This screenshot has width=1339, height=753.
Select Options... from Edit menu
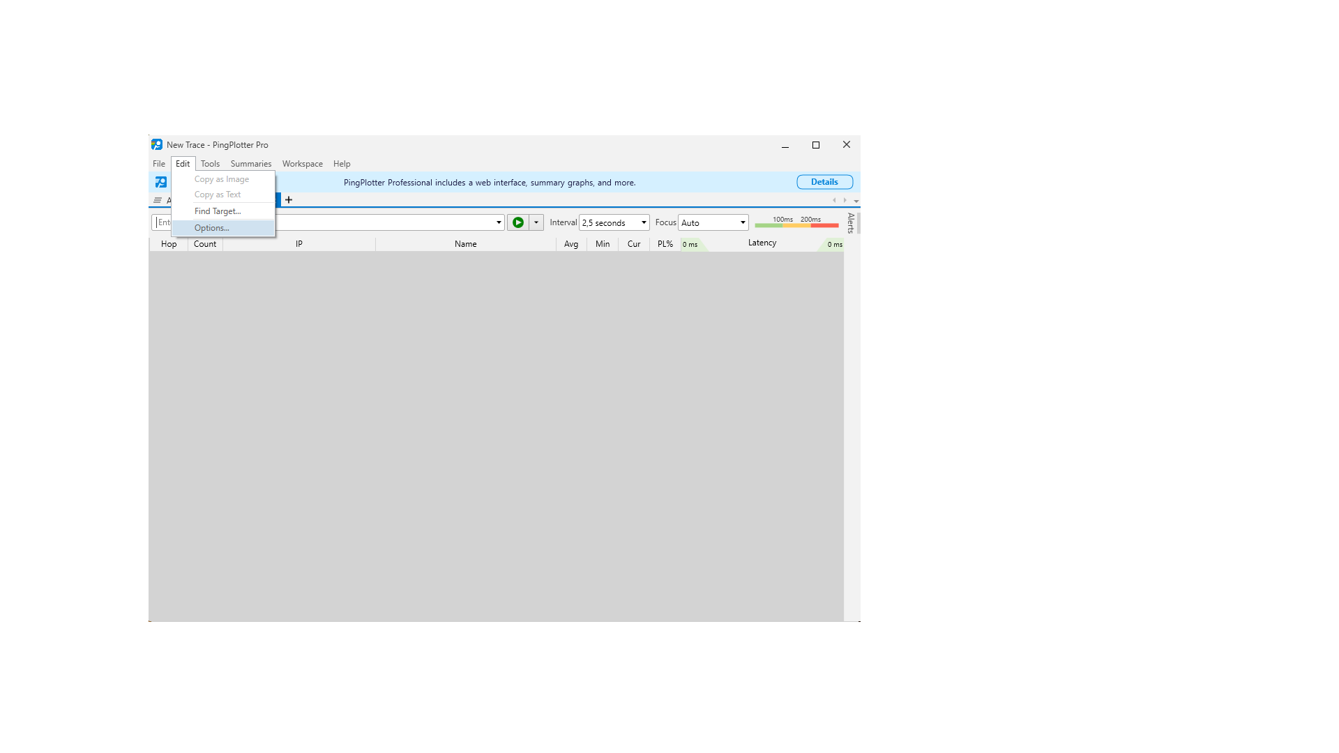pyautogui.click(x=211, y=228)
